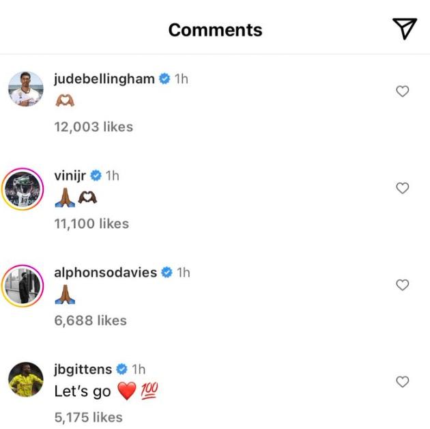
Task: Visit the alphonsodavies username link
Action: click(x=105, y=273)
